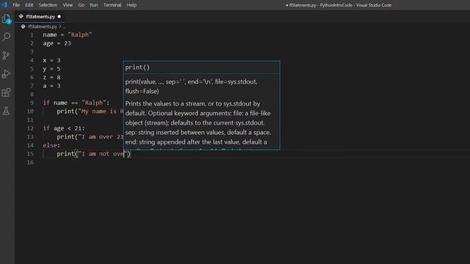470x264 pixels.
Task: Open the Search view in activity bar
Action: click(7, 37)
